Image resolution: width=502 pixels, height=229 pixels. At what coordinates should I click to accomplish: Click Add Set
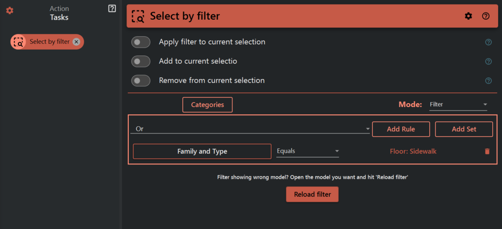tap(464, 129)
